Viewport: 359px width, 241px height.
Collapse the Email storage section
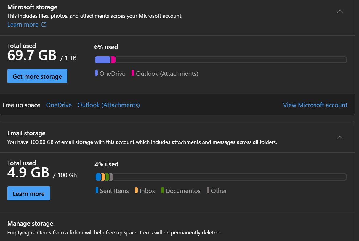point(340,138)
